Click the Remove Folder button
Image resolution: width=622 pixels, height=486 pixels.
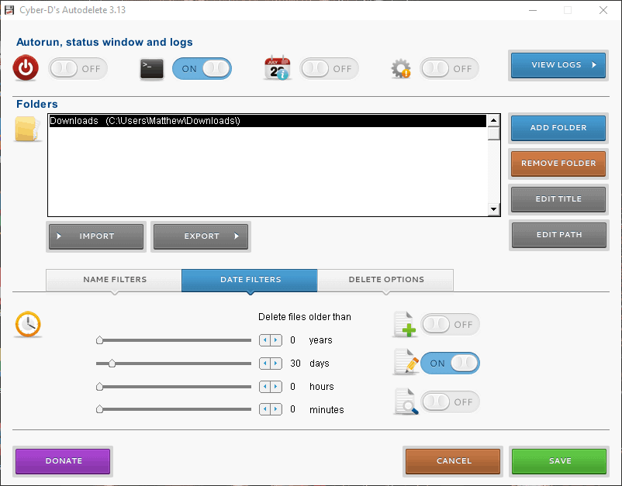[x=558, y=164]
